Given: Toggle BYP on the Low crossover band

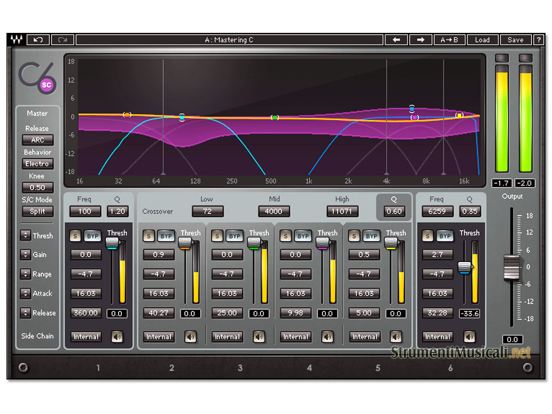Looking at the screenshot, I should click(x=165, y=236).
